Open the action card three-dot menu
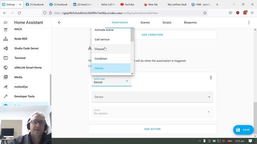The image size is (257, 144). tap(211, 78)
